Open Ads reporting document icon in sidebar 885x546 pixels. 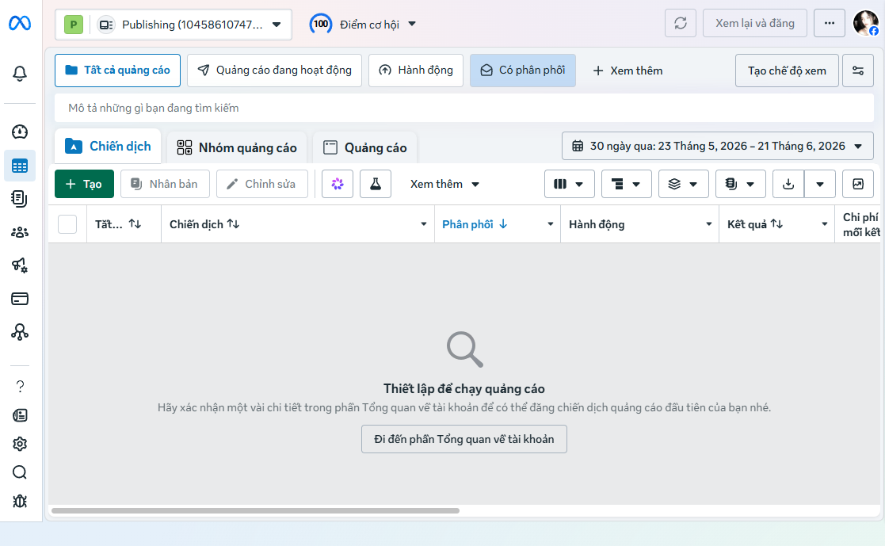(20, 199)
